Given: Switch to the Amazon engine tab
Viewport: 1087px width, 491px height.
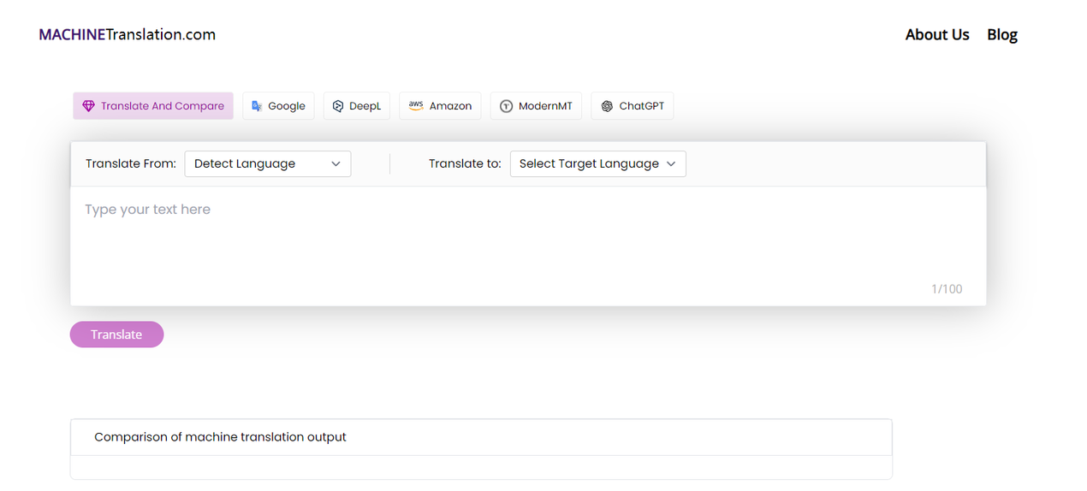Looking at the screenshot, I should [x=440, y=106].
